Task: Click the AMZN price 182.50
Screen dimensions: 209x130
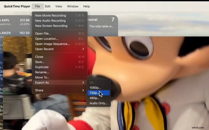Action: (x=24, y=33)
